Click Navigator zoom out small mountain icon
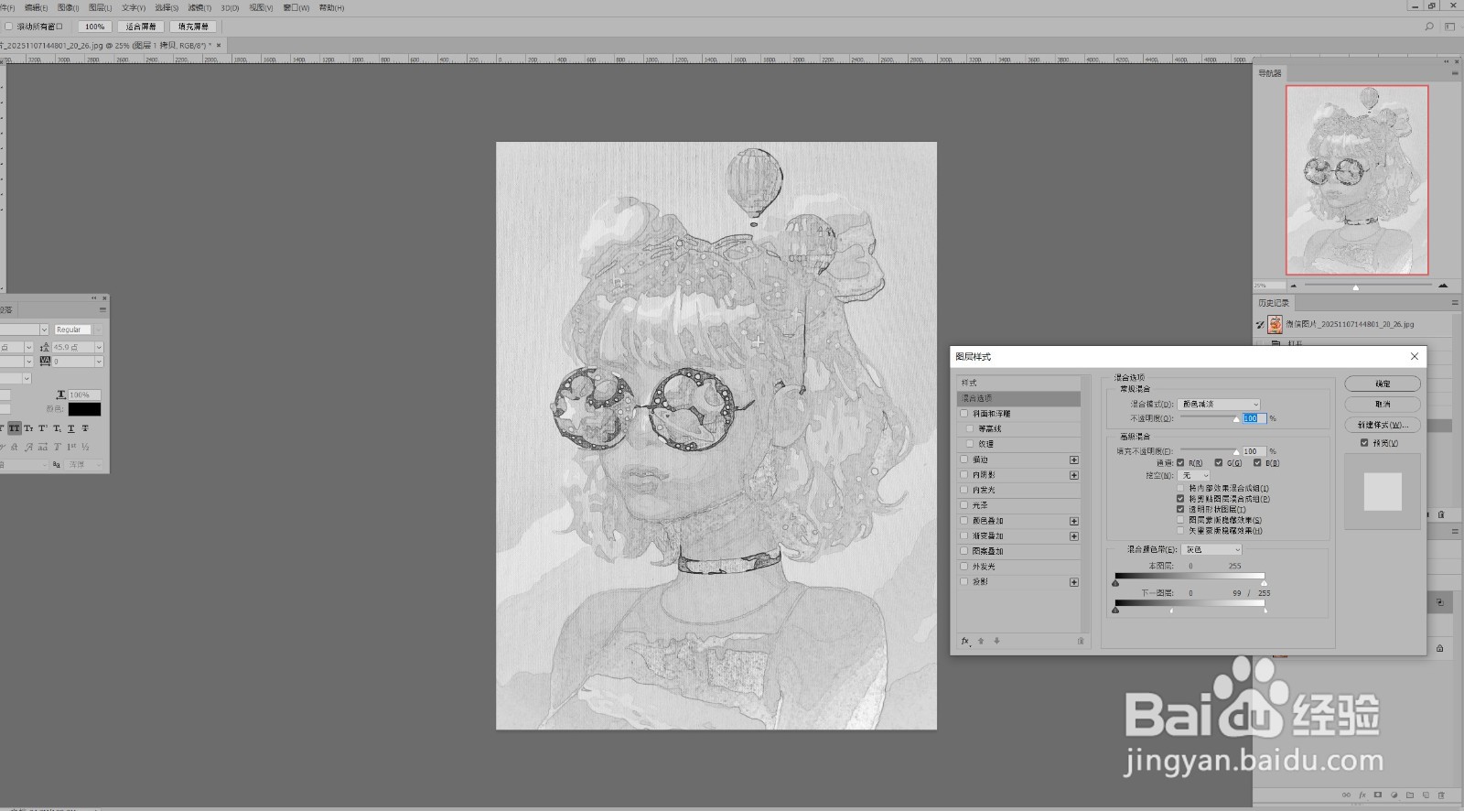 point(1293,286)
